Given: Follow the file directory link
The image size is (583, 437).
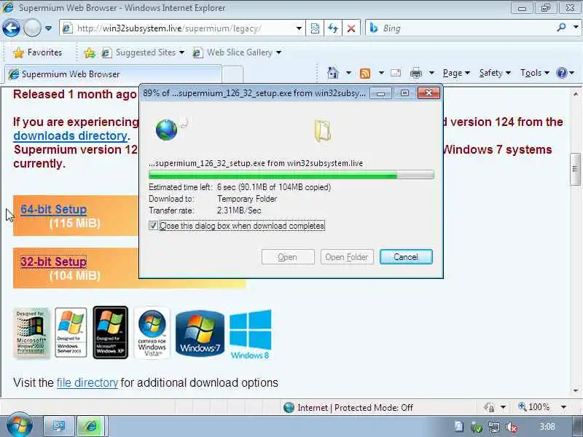Looking at the screenshot, I should (87, 382).
